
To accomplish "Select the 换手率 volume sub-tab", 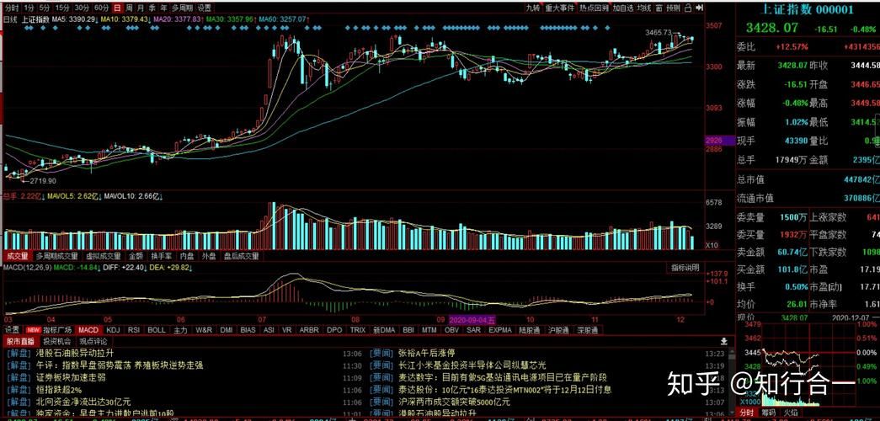I will pos(161,256).
